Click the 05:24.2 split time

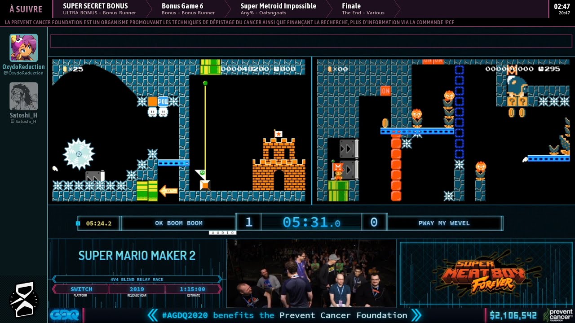[98, 223]
